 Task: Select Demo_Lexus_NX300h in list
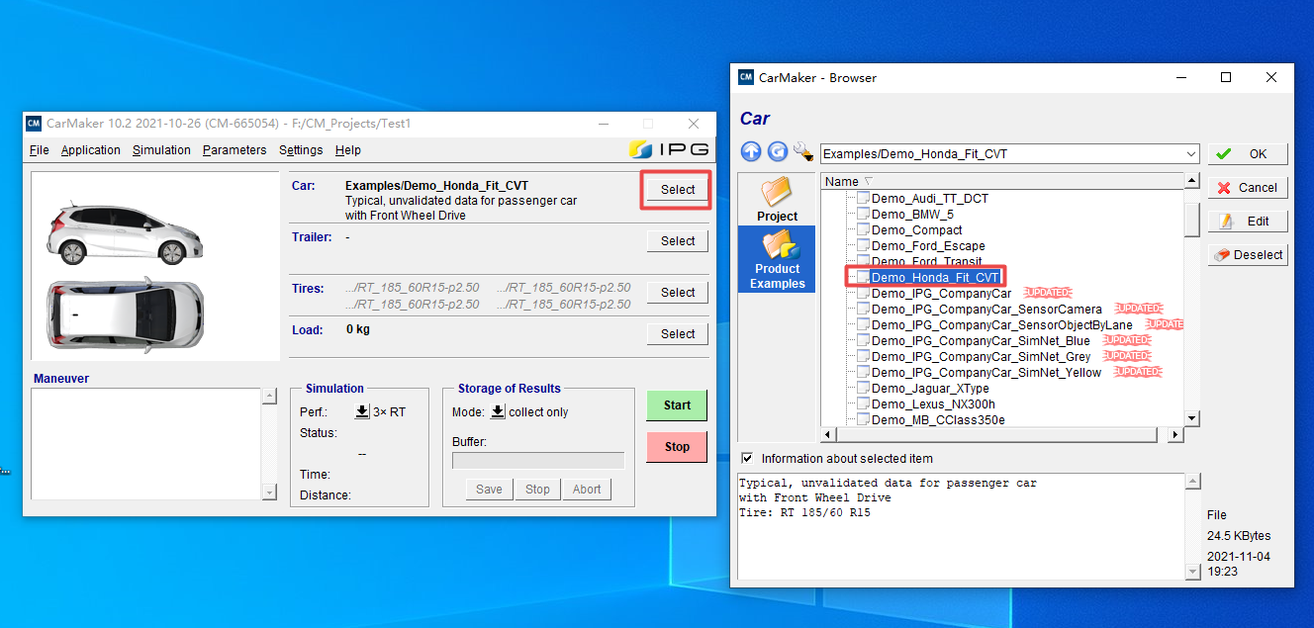[933, 404]
